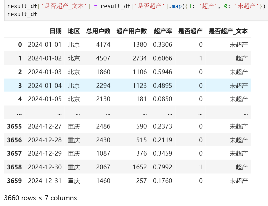Viewport: 268px width, 206px height.
Task: Click the 是否超产 column header
Action: click(190, 31)
